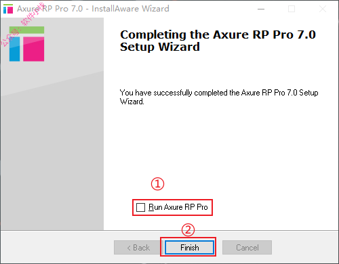
Task: Click Finish to exit the setup wizard
Action: [189, 248]
